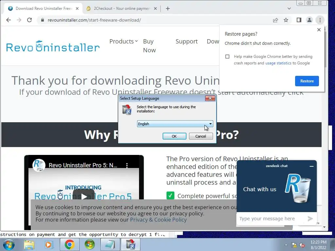The image size is (335, 251).
Task: Open a new tab with the plus button
Action: click(x=168, y=8)
